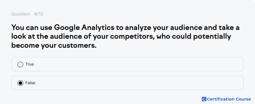The height and width of the screenshot is (104, 255).
Task: Click the "Question" counter label
Action: (21, 14)
